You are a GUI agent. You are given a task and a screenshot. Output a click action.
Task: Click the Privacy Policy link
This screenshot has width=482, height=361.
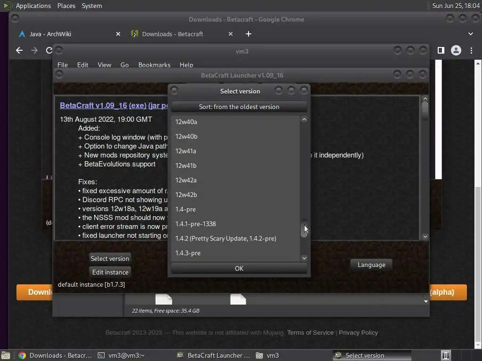358,332
